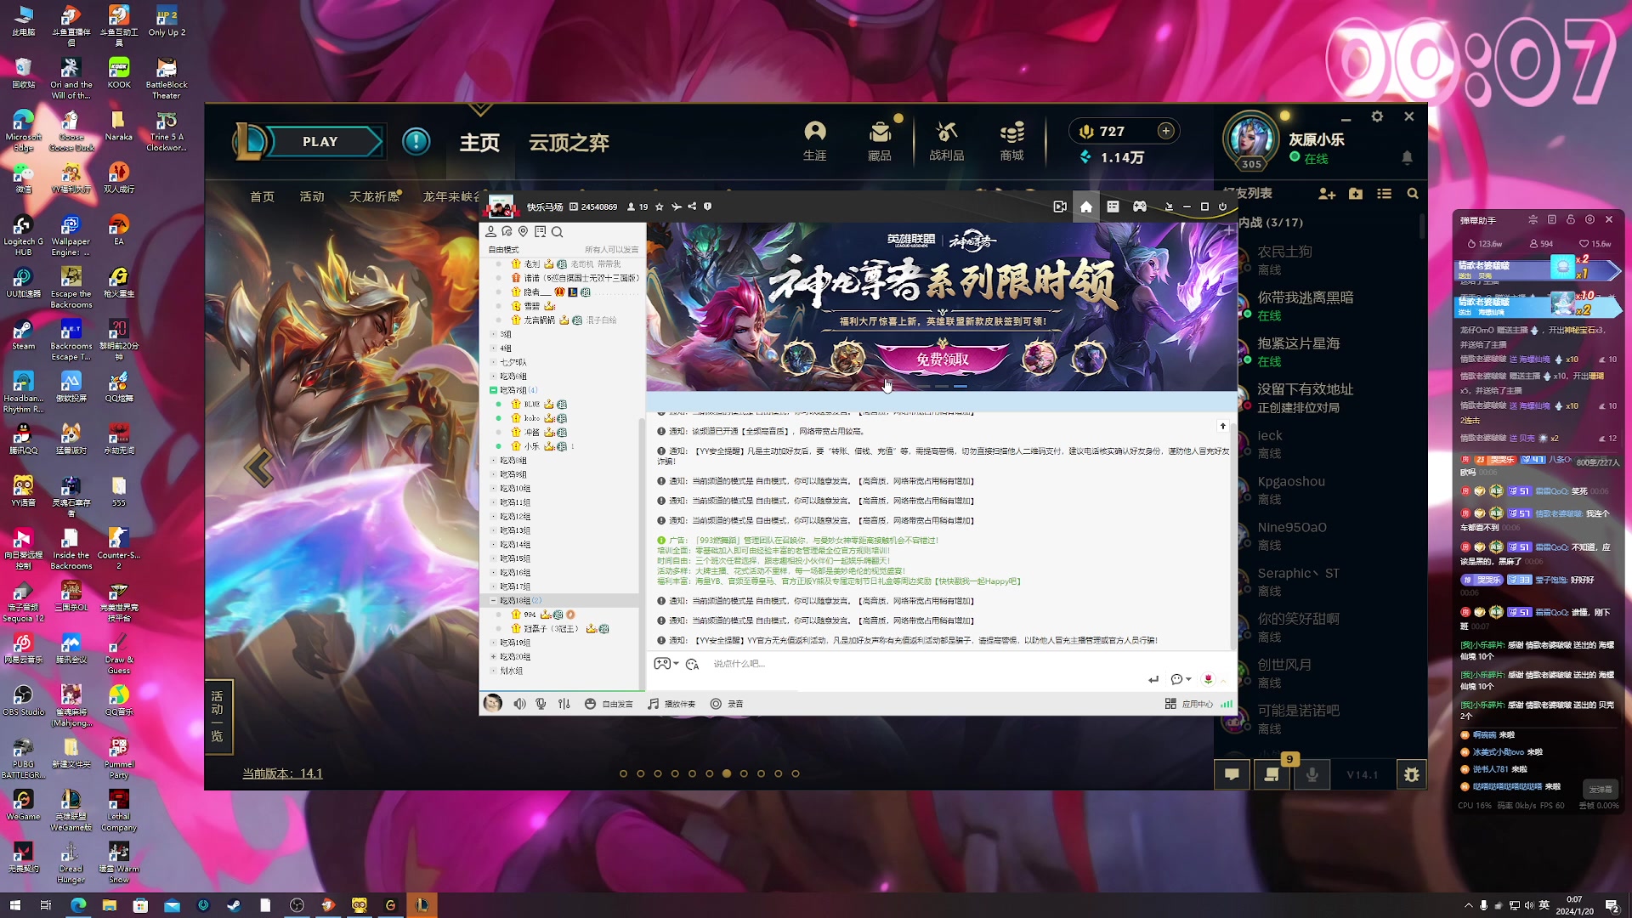The image size is (1632, 918).
Task: Expand the YY gift panel up arrow
Action: click(x=1223, y=680)
